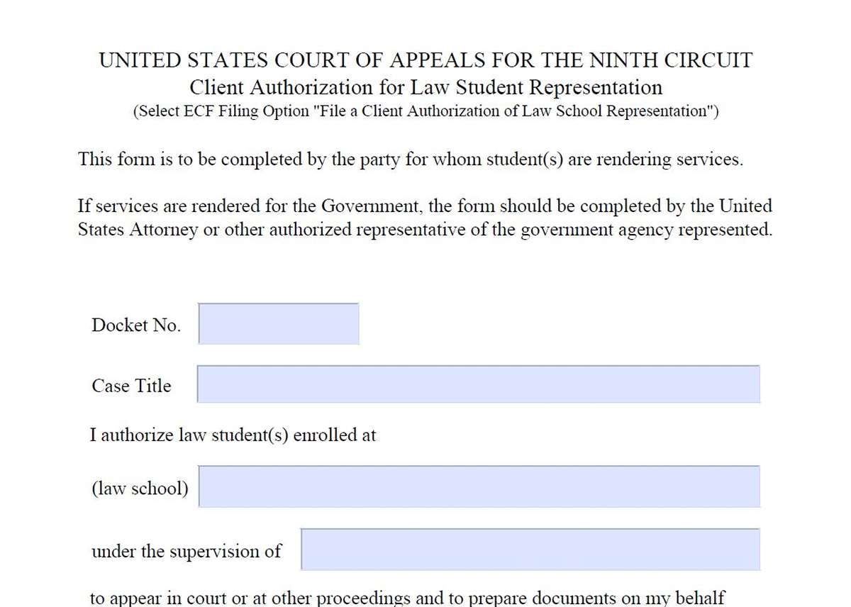Click "I authorize law student(s) enrolled at" text

(x=233, y=435)
